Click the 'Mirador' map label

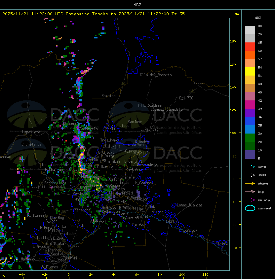click(139, 224)
